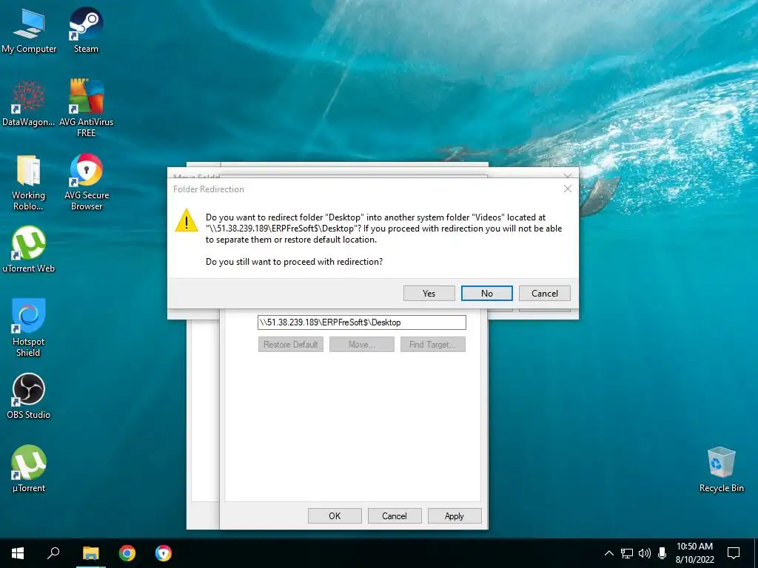Viewport: 758px width, 568px height.
Task: Click the Restore Default button
Action: (x=290, y=345)
